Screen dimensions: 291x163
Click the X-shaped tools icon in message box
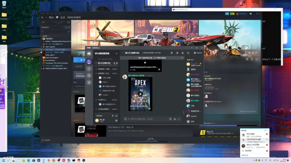175,119
